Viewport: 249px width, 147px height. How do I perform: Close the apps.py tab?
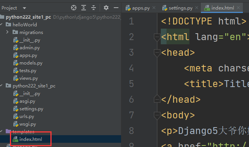point(154,8)
